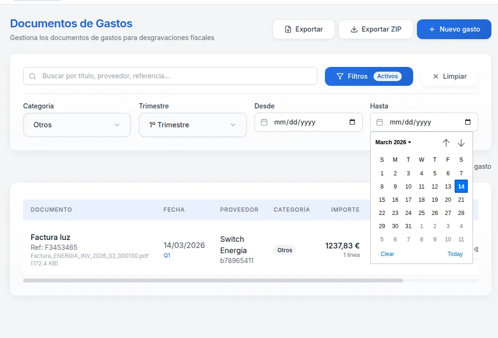Image resolution: width=498 pixels, height=338 pixels.
Task: Click the plus icon on Nuevo gasto
Action: 431,29
